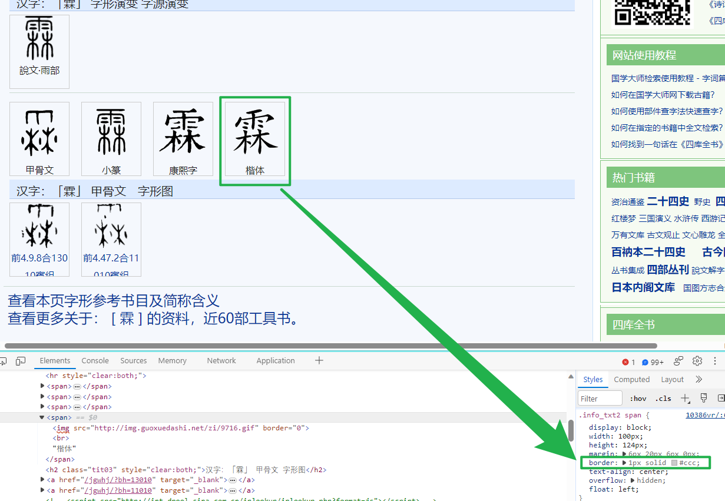Expand ellipsis inside bh=13010 anchor

232,480
